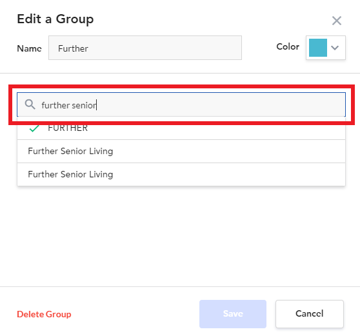The width and height of the screenshot is (360, 336).
Task: Choose the bottom Further Senior Living result
Action: (181, 174)
